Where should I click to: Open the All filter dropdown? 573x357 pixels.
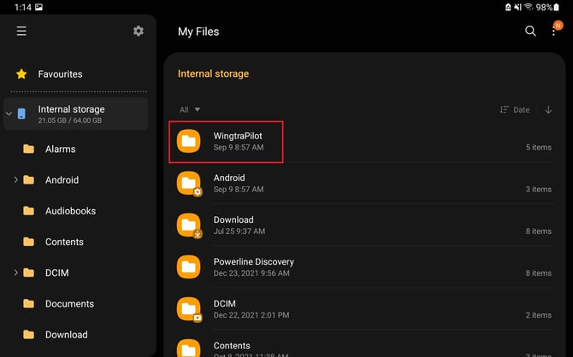tap(190, 109)
